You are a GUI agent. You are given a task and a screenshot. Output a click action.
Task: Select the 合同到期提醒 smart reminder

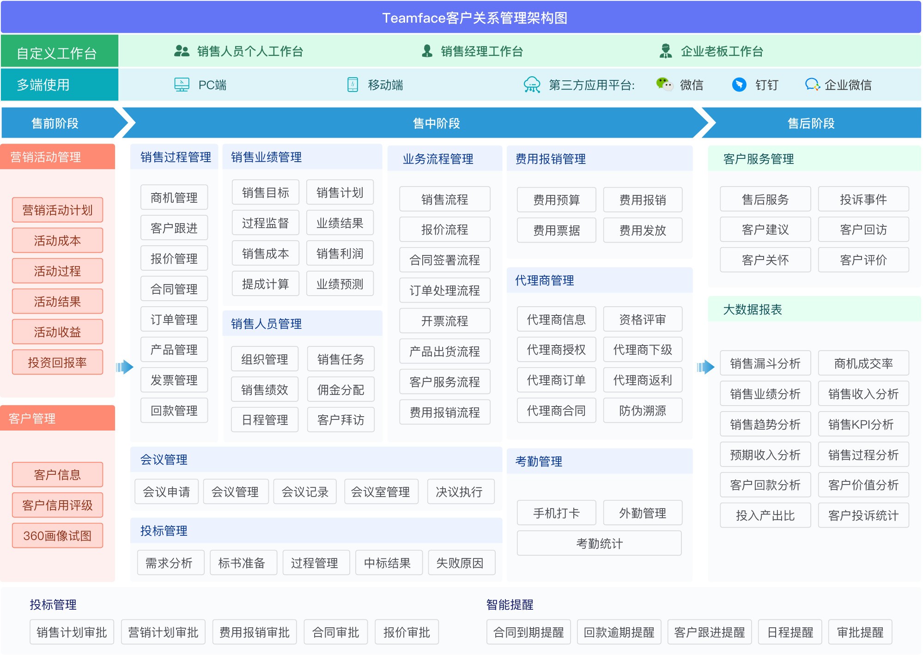point(529,631)
